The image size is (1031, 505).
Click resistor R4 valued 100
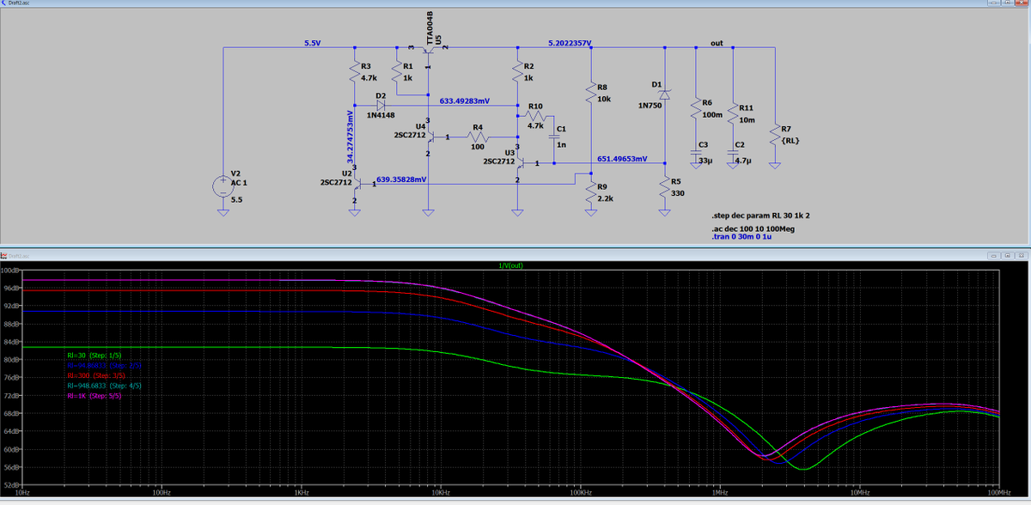[x=478, y=137]
